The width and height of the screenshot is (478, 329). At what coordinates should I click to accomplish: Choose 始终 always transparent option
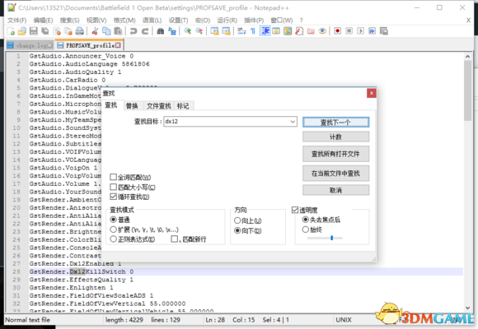pyautogui.click(x=305, y=229)
